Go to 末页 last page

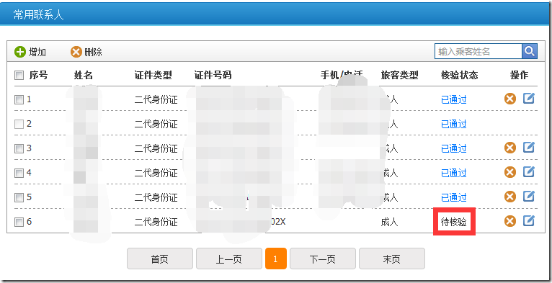pos(392,259)
